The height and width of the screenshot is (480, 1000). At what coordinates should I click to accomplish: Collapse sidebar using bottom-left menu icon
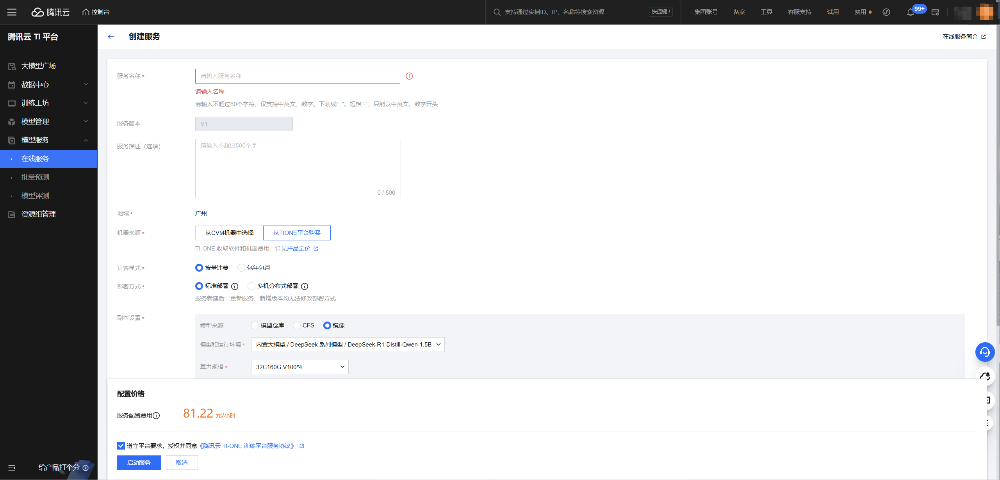(12, 468)
